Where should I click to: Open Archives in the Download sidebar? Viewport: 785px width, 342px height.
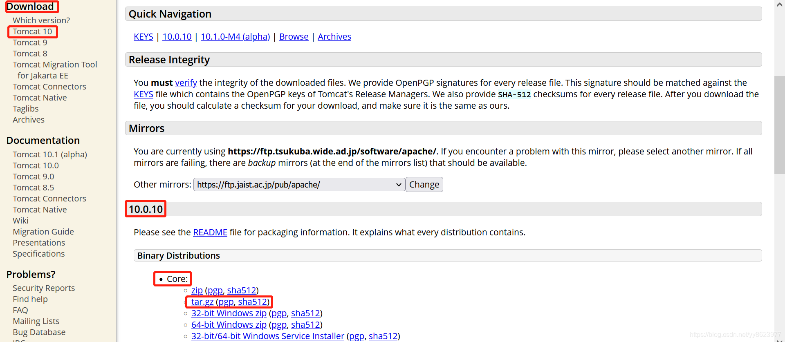[x=29, y=120]
